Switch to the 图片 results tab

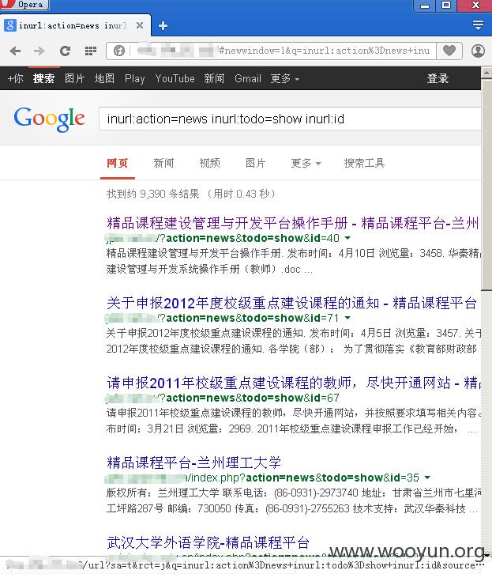(x=256, y=163)
